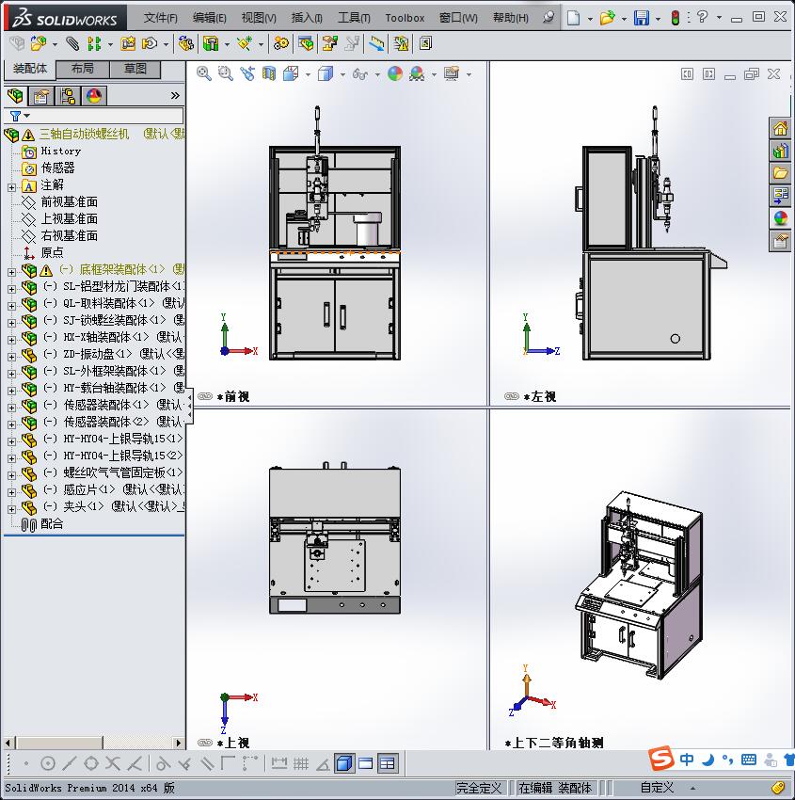795x800 pixels.
Task: Open the SolidWorks Resources home task pane
Action: coord(780,129)
